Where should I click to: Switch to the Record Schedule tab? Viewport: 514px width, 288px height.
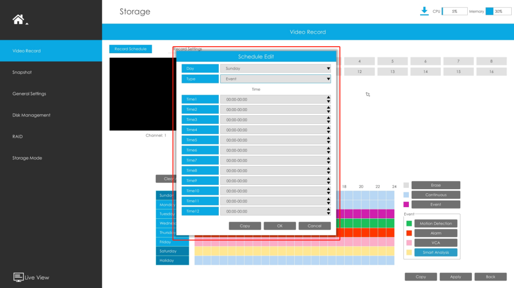pos(131,49)
